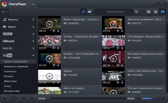Open the Никто не увидит title
The height and width of the screenshot is (103, 168).
(x=74, y=88)
